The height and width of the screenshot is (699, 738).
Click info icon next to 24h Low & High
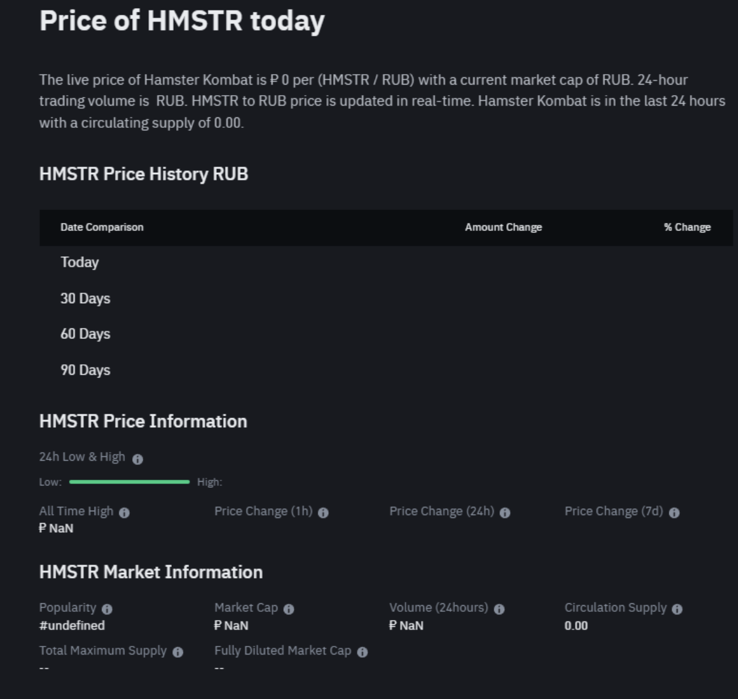point(138,459)
